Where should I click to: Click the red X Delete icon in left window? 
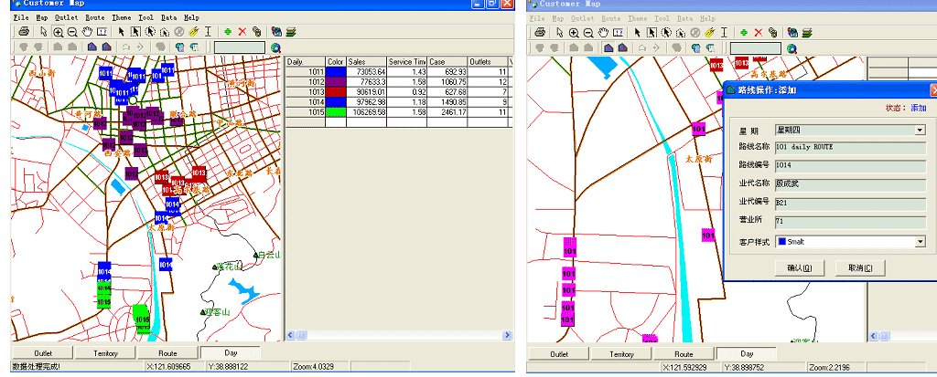242,32
